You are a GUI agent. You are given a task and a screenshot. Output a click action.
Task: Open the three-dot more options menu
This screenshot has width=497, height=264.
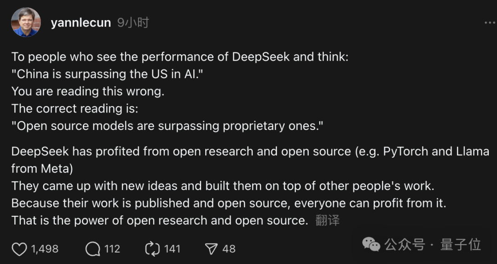pos(489,23)
